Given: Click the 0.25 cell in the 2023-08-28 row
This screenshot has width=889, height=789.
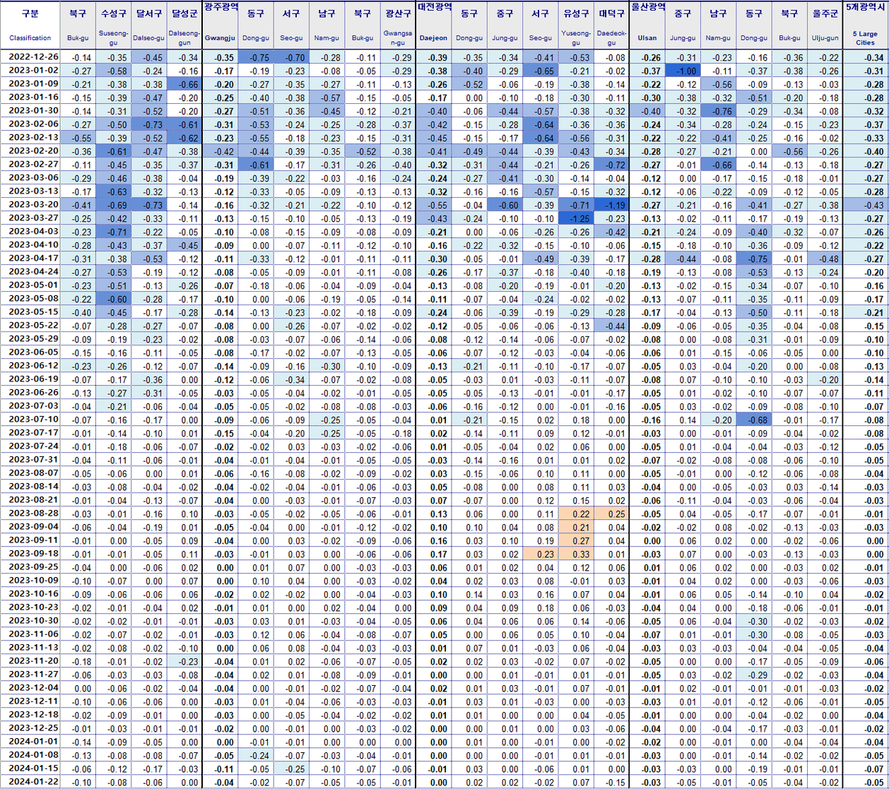Looking at the screenshot, I should (611, 513).
